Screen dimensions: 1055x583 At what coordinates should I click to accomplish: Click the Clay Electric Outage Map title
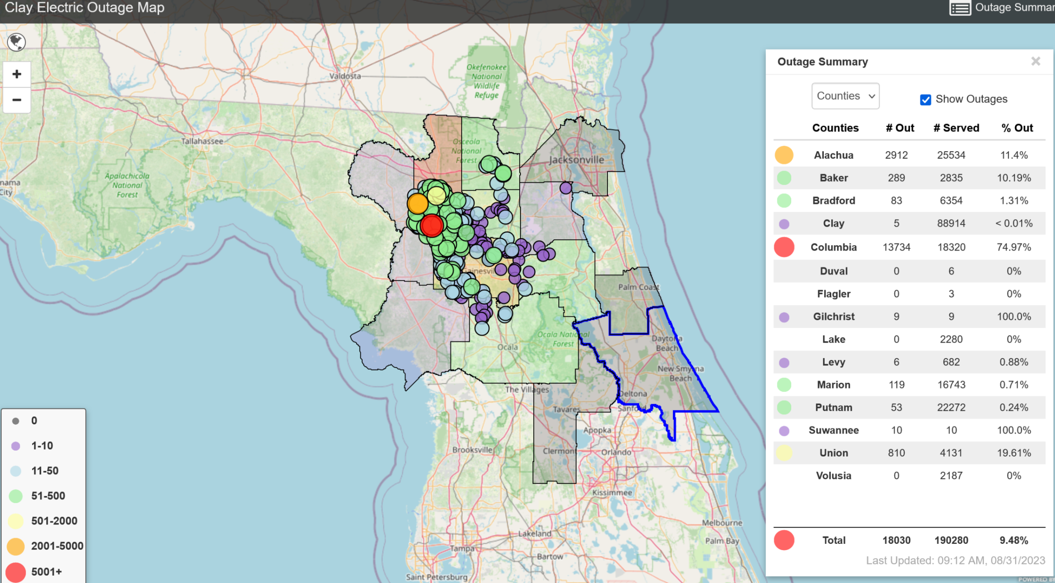[84, 7]
